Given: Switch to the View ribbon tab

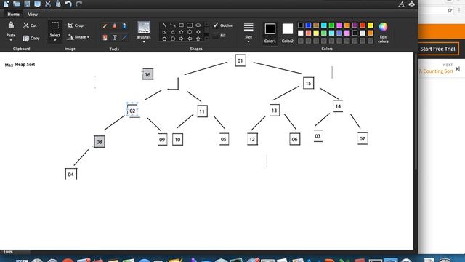Looking at the screenshot, I should point(33,15).
